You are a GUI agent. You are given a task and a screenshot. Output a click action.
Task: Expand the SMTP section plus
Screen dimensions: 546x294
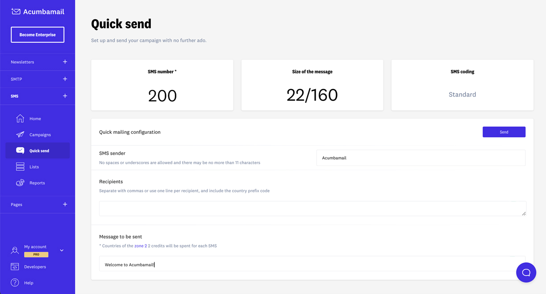click(65, 79)
